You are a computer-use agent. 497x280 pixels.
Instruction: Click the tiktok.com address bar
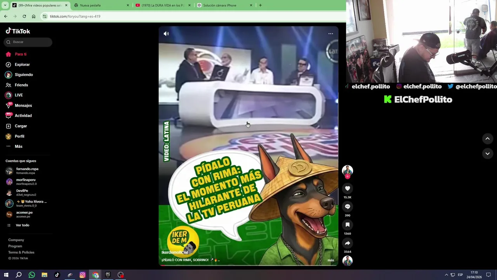[194, 16]
